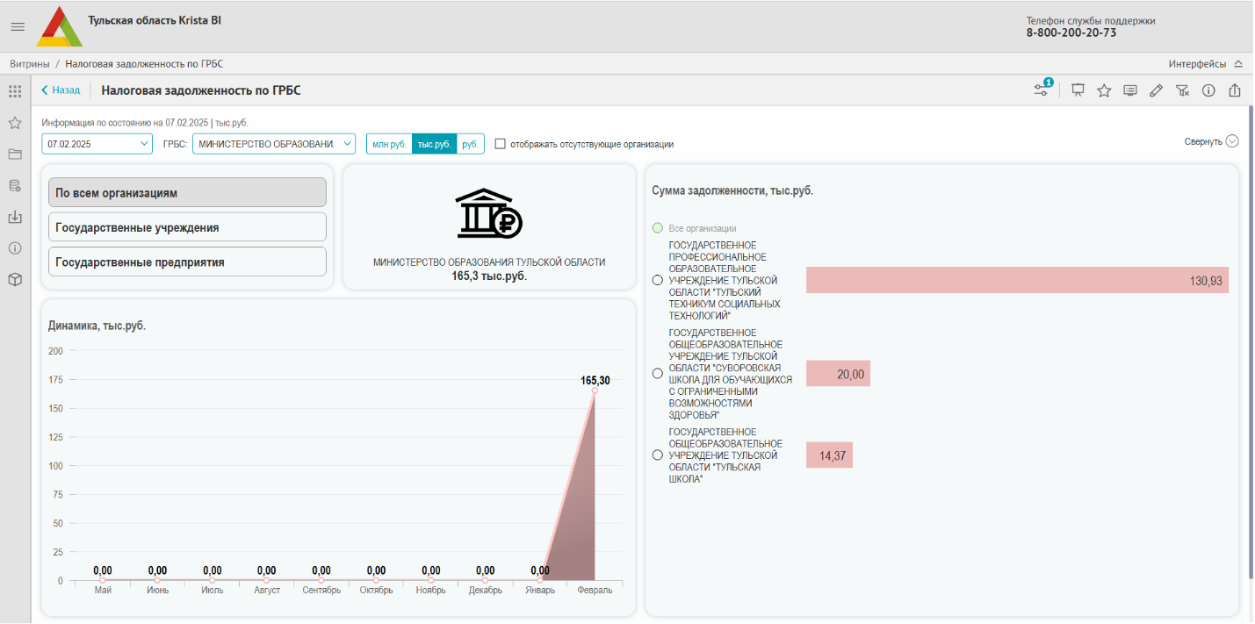The width and height of the screenshot is (1255, 624).
Task: Select radio button for 'Суворовская школа'
Action: pyautogui.click(x=658, y=373)
